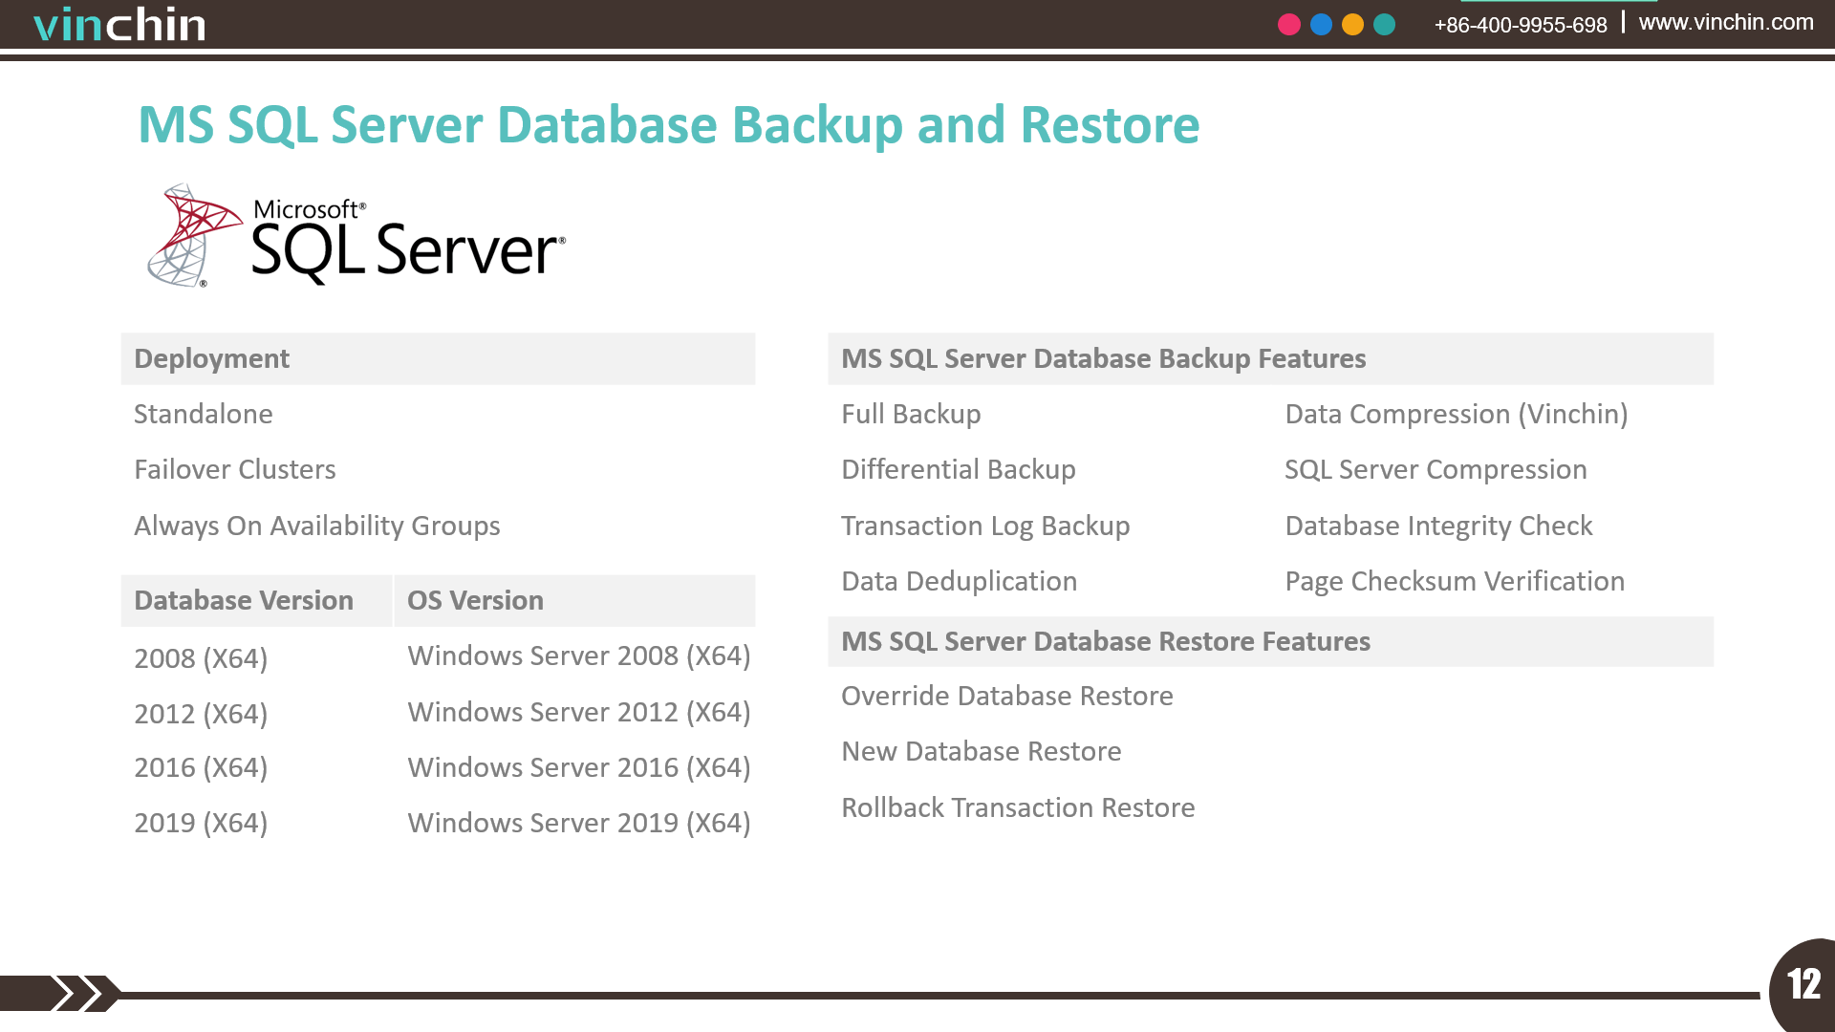Click MS SQL Server Database Restore Features header
Image resolution: width=1835 pixels, height=1032 pixels.
(1270, 641)
